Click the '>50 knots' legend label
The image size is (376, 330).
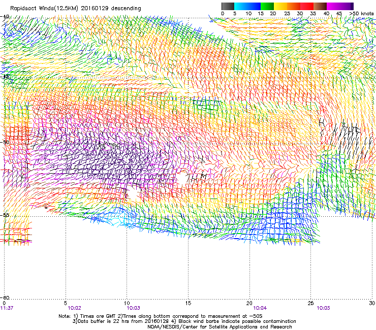(361, 14)
